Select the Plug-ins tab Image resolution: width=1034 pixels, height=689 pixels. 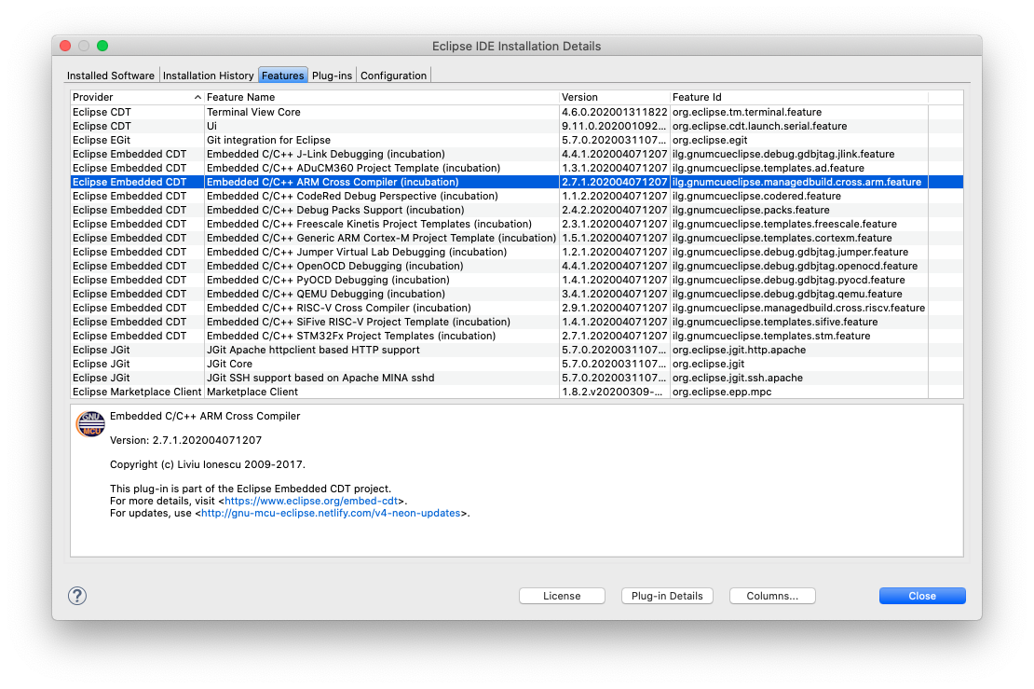click(332, 76)
